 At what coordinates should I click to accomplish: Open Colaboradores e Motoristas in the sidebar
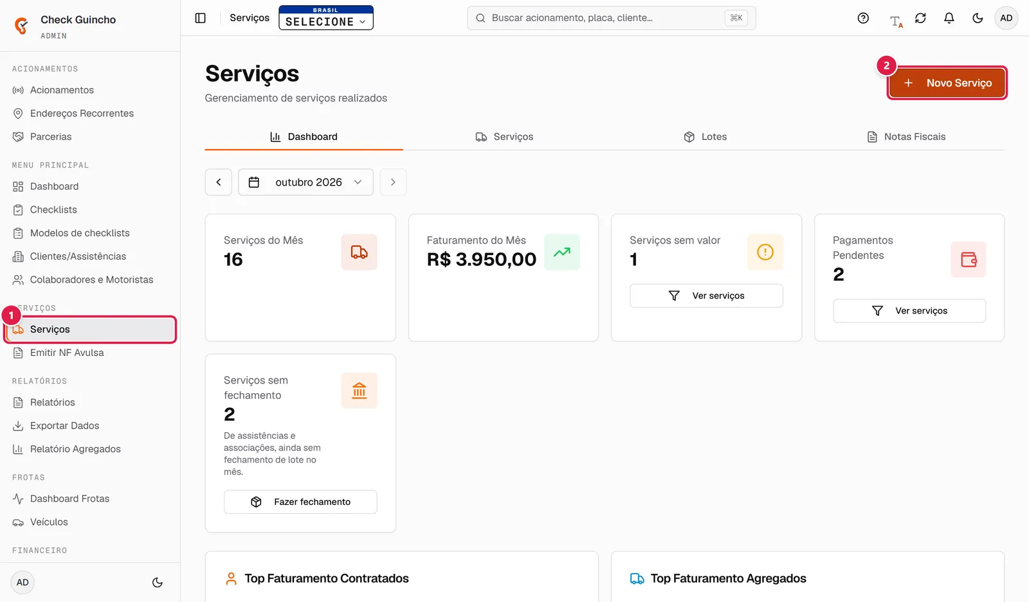pyautogui.click(x=90, y=280)
